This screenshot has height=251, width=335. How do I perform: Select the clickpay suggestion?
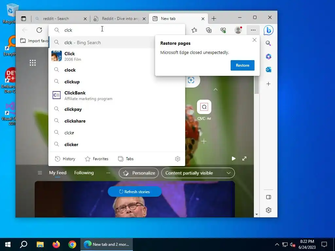tap(117, 109)
